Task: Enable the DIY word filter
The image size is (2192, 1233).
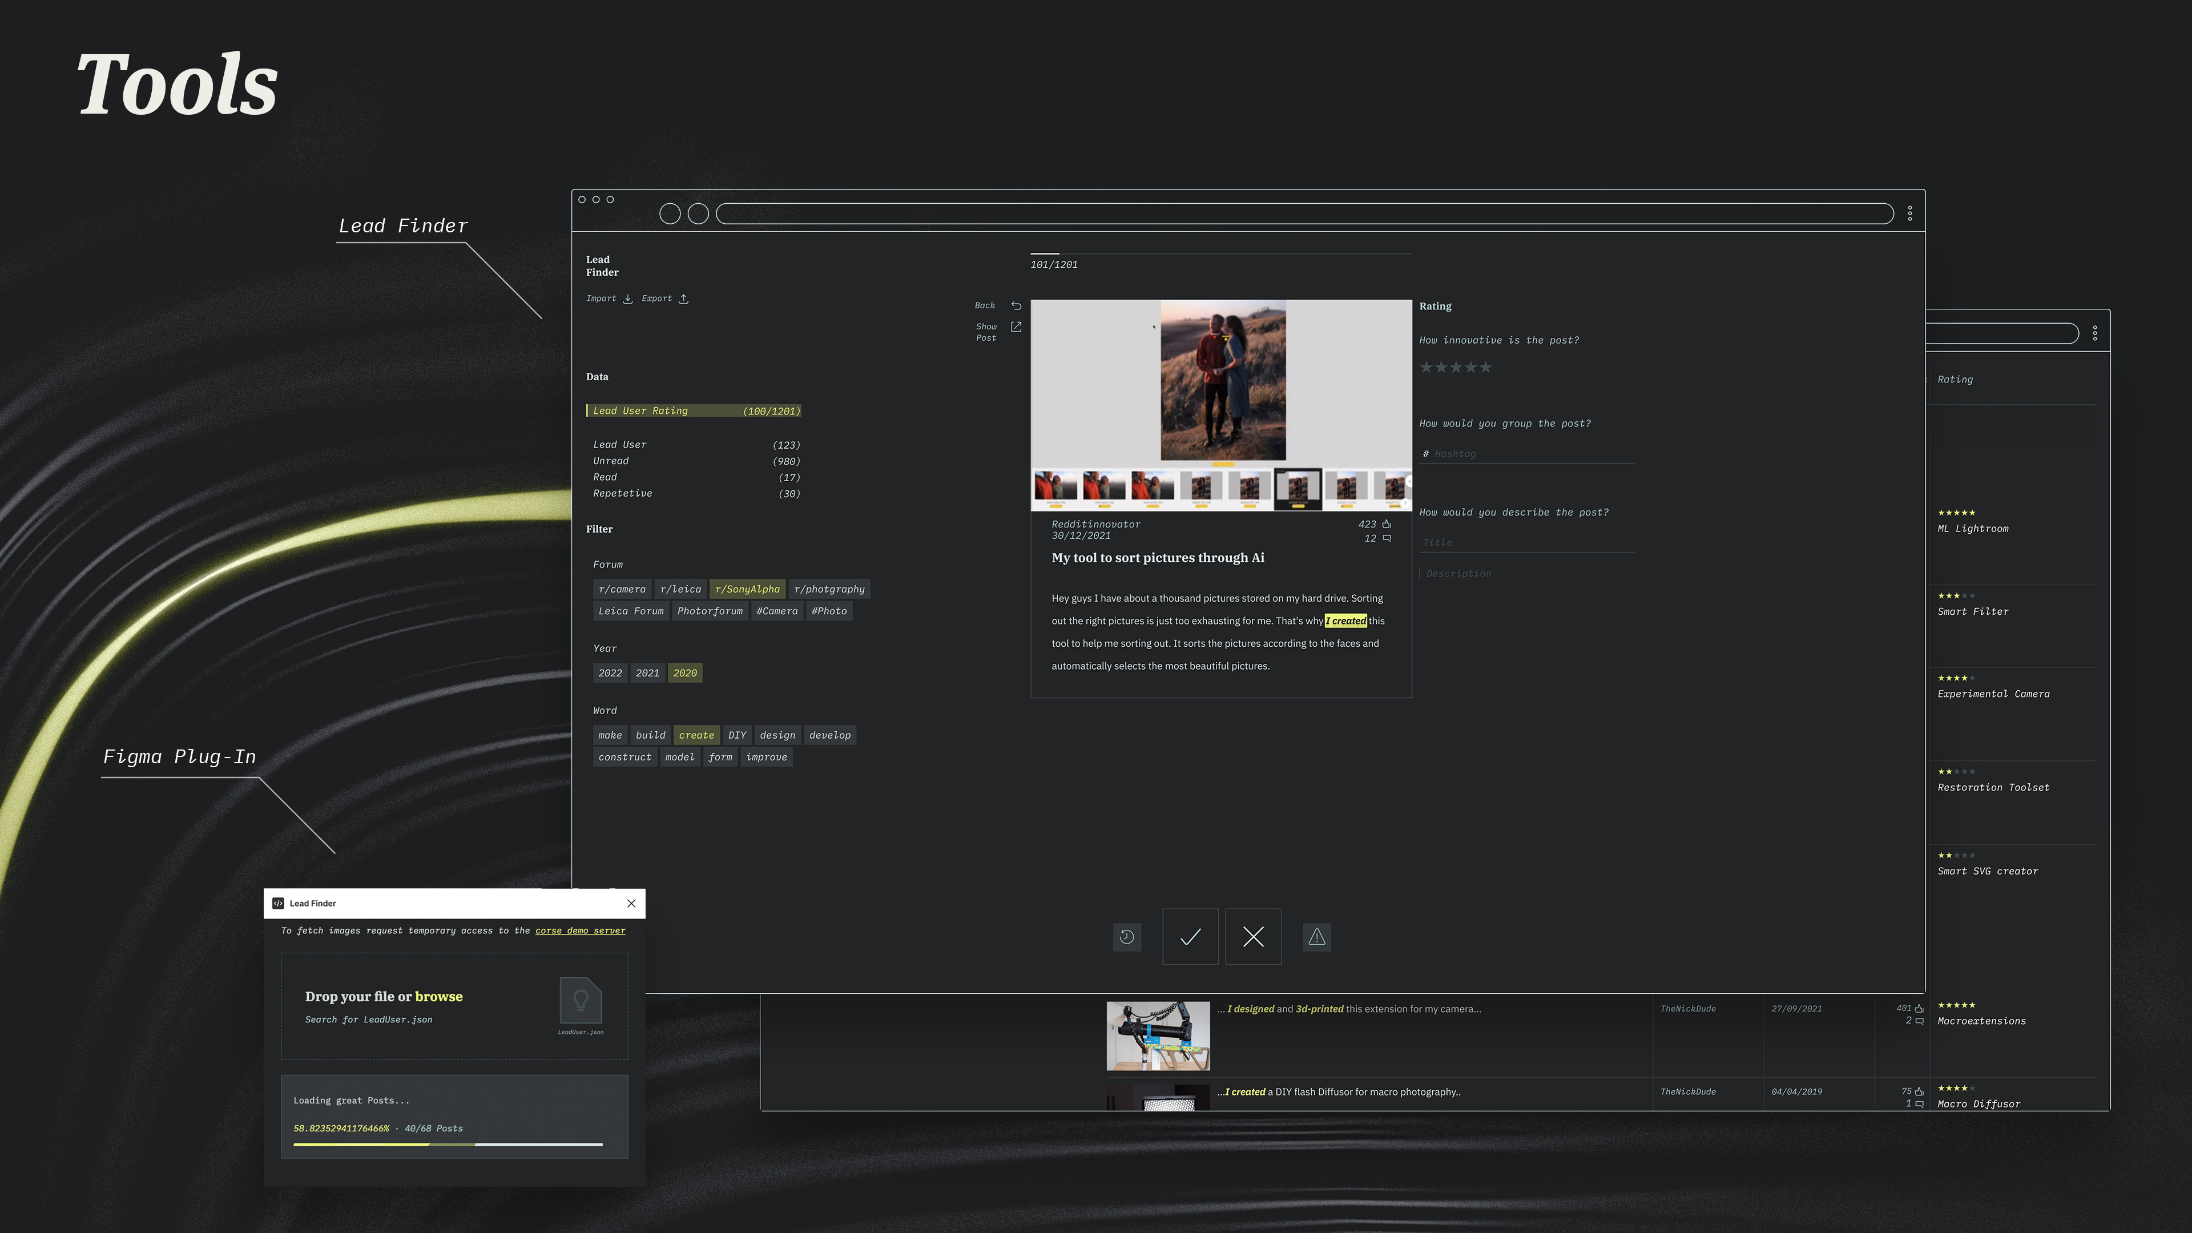Action: pos(737,735)
